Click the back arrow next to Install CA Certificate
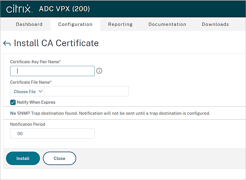 (6, 43)
